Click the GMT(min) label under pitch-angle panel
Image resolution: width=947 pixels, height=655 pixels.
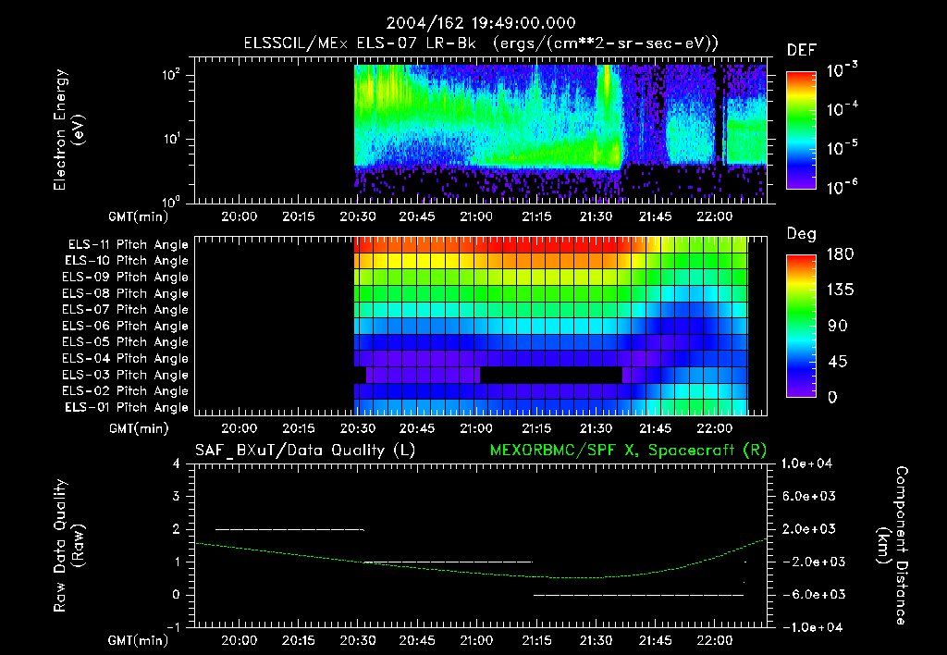click(139, 429)
